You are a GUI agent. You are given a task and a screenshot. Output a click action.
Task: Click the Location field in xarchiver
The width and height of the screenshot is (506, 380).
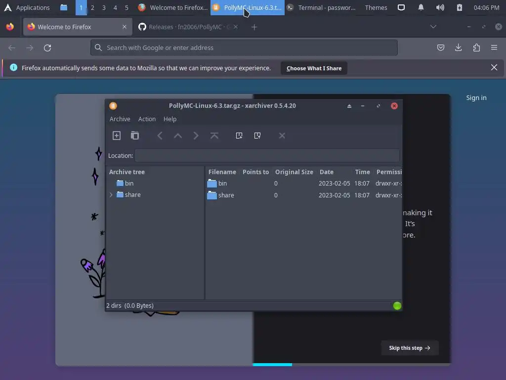click(x=267, y=155)
